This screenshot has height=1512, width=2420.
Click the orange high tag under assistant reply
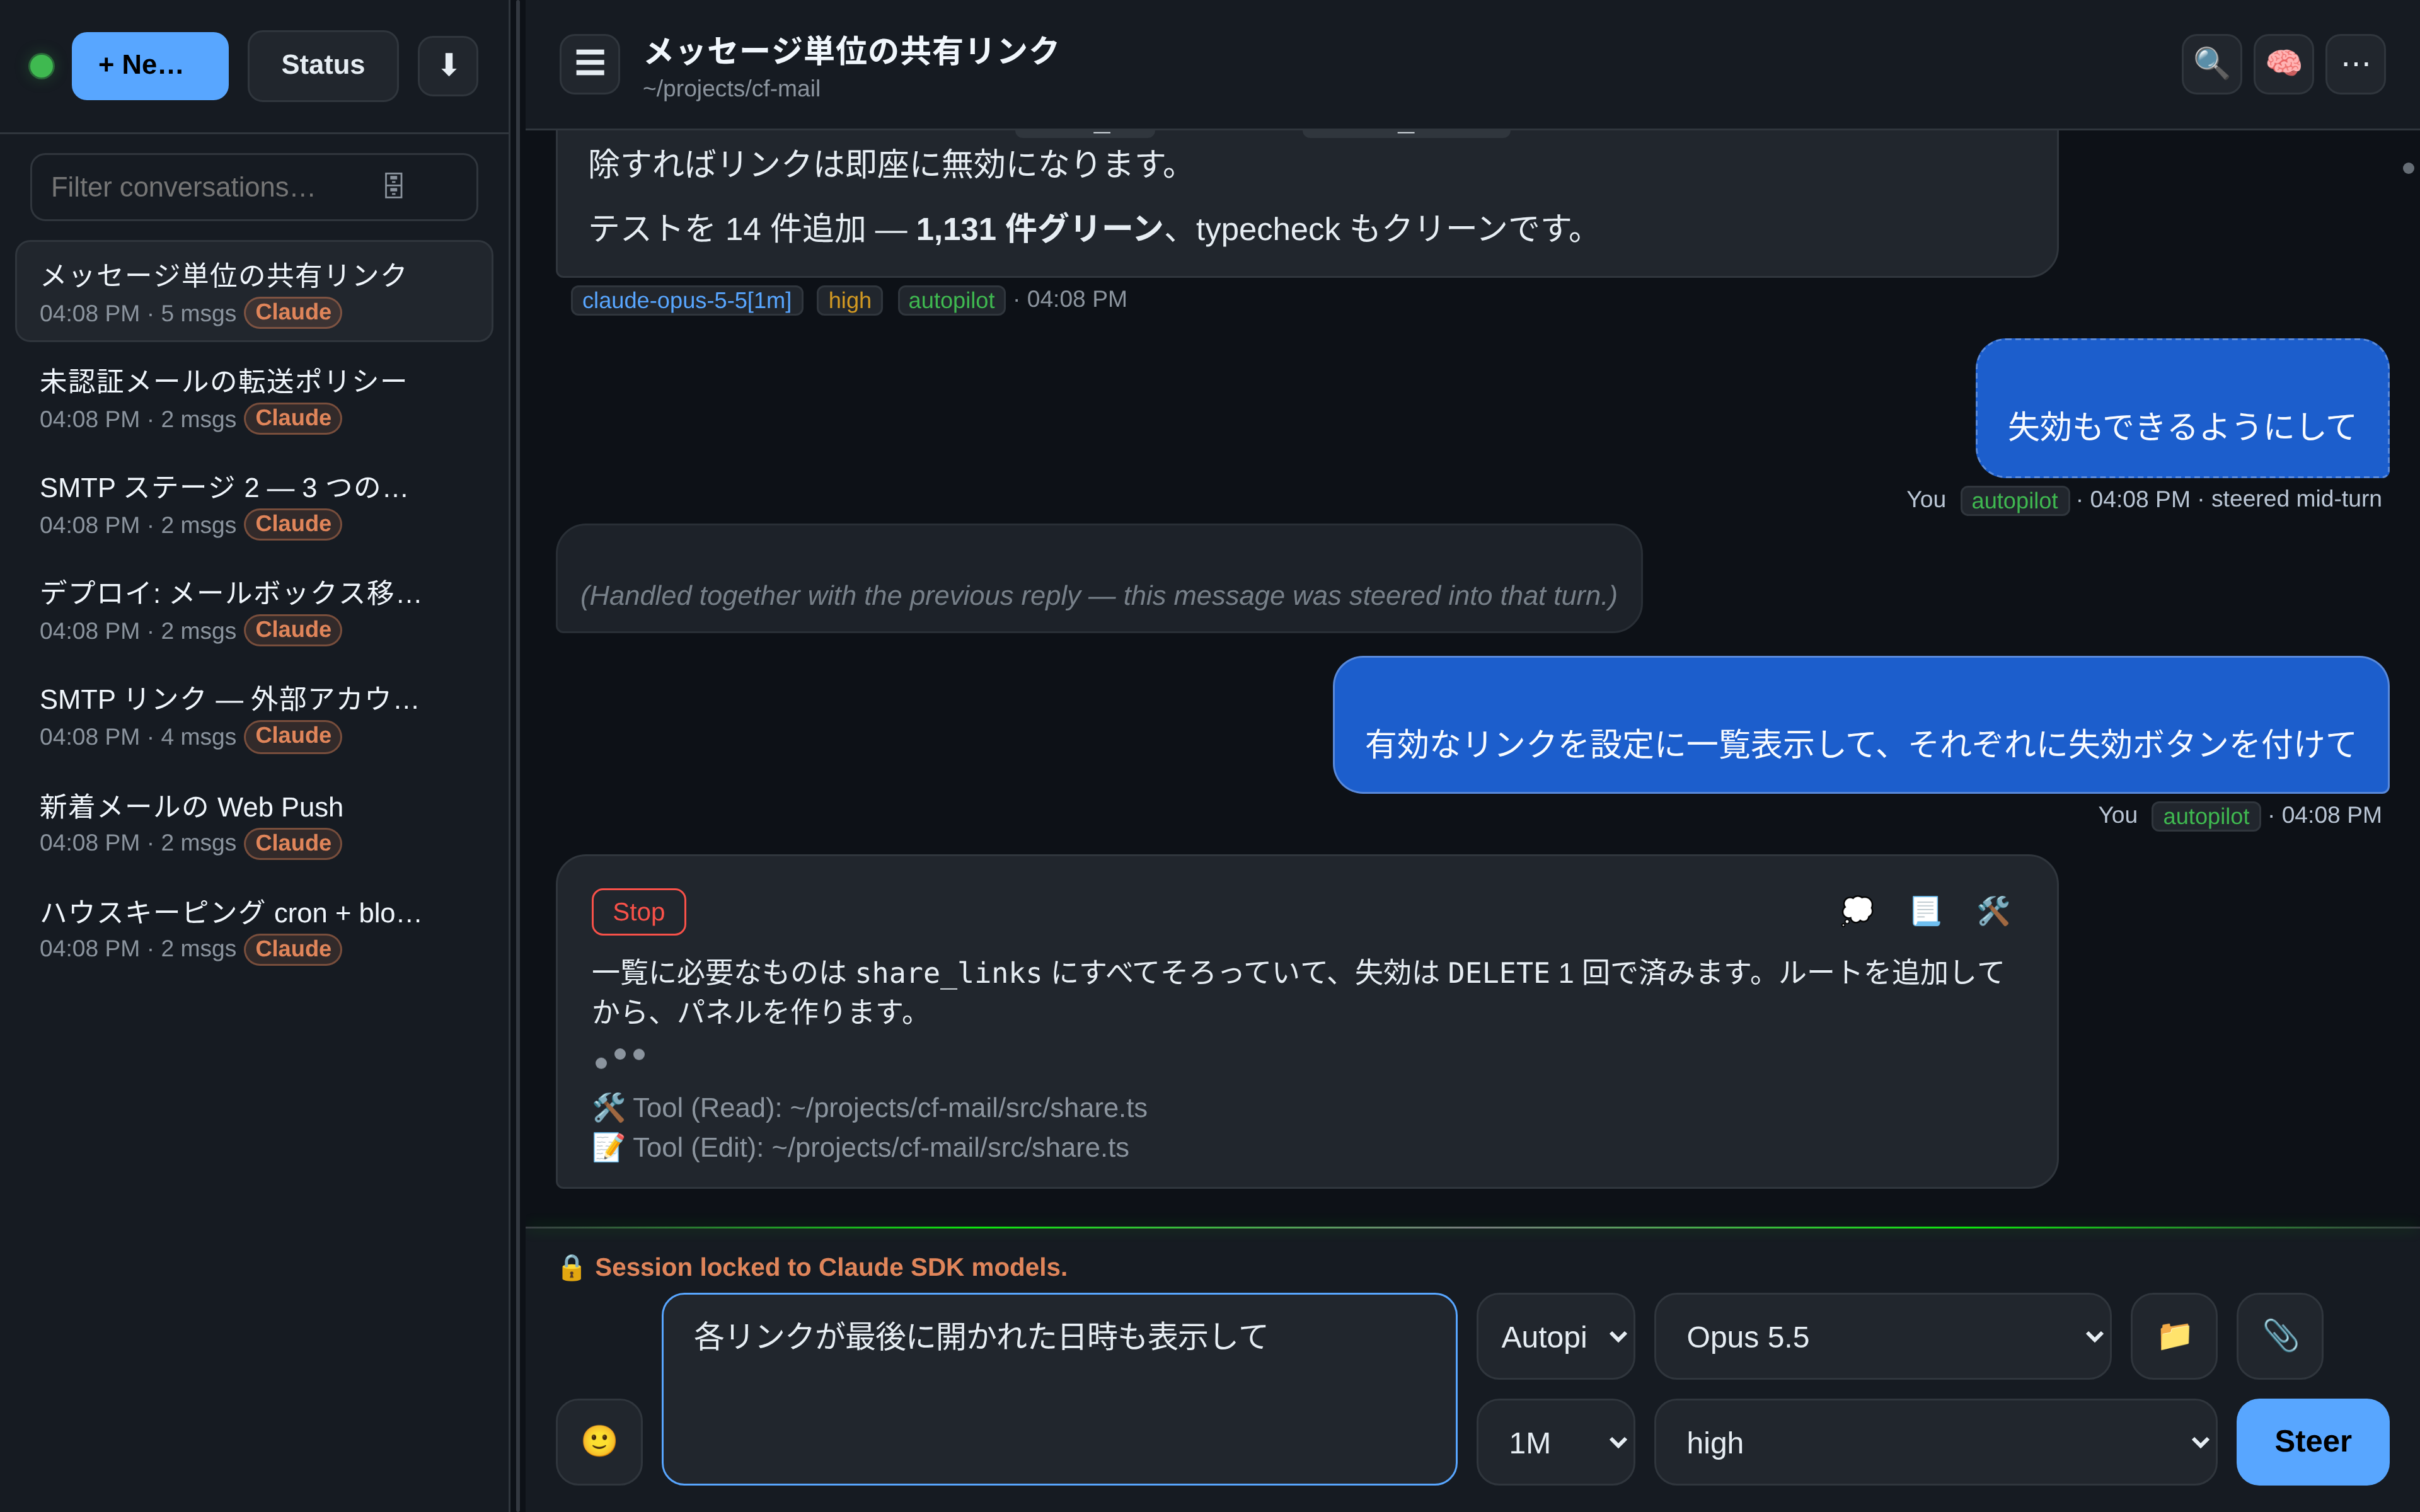coord(849,300)
